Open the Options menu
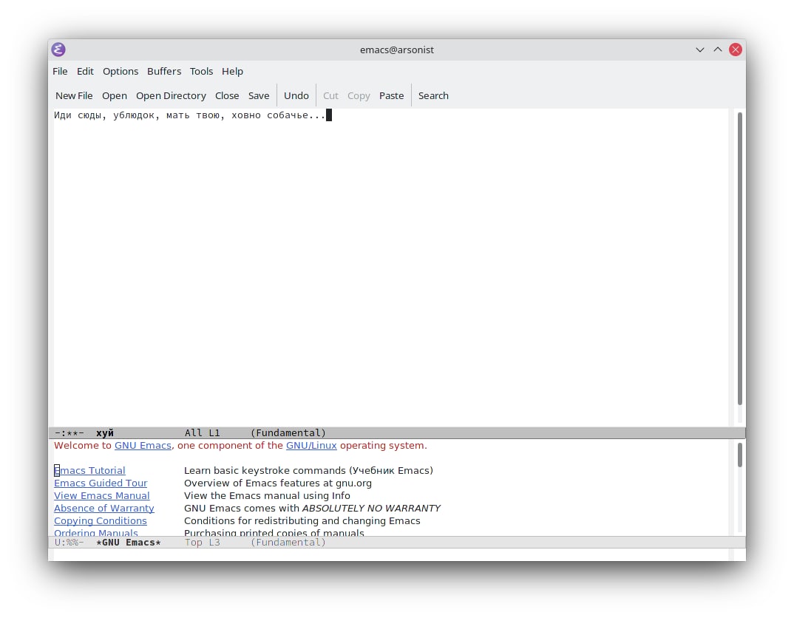794x618 pixels. 121,72
